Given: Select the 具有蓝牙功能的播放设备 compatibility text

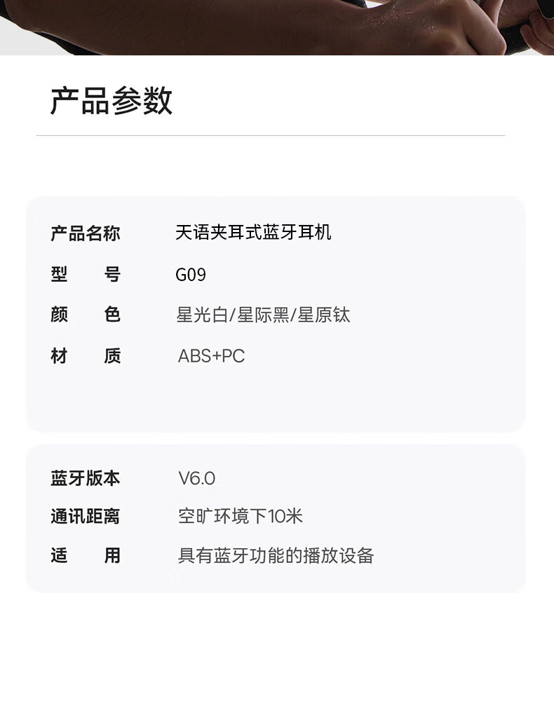Looking at the screenshot, I should 276,556.
